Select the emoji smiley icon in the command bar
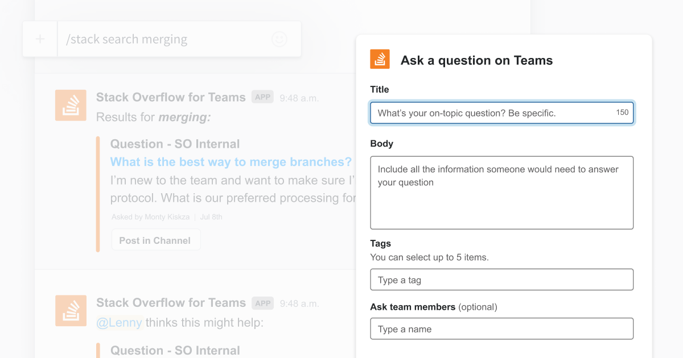683x358 pixels. pos(279,39)
